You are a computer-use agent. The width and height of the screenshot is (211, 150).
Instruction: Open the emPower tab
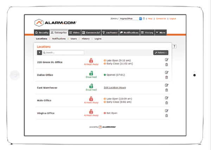pyautogui.click(x=110, y=33)
